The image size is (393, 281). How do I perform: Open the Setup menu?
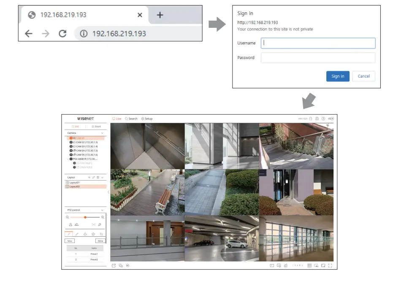(147, 119)
